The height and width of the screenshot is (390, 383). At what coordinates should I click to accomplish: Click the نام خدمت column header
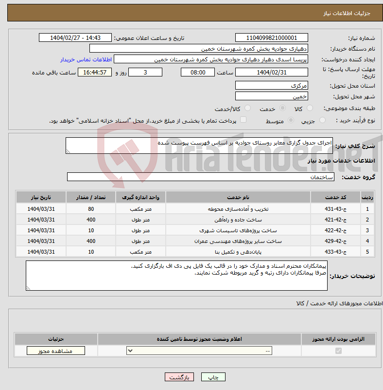(238, 197)
